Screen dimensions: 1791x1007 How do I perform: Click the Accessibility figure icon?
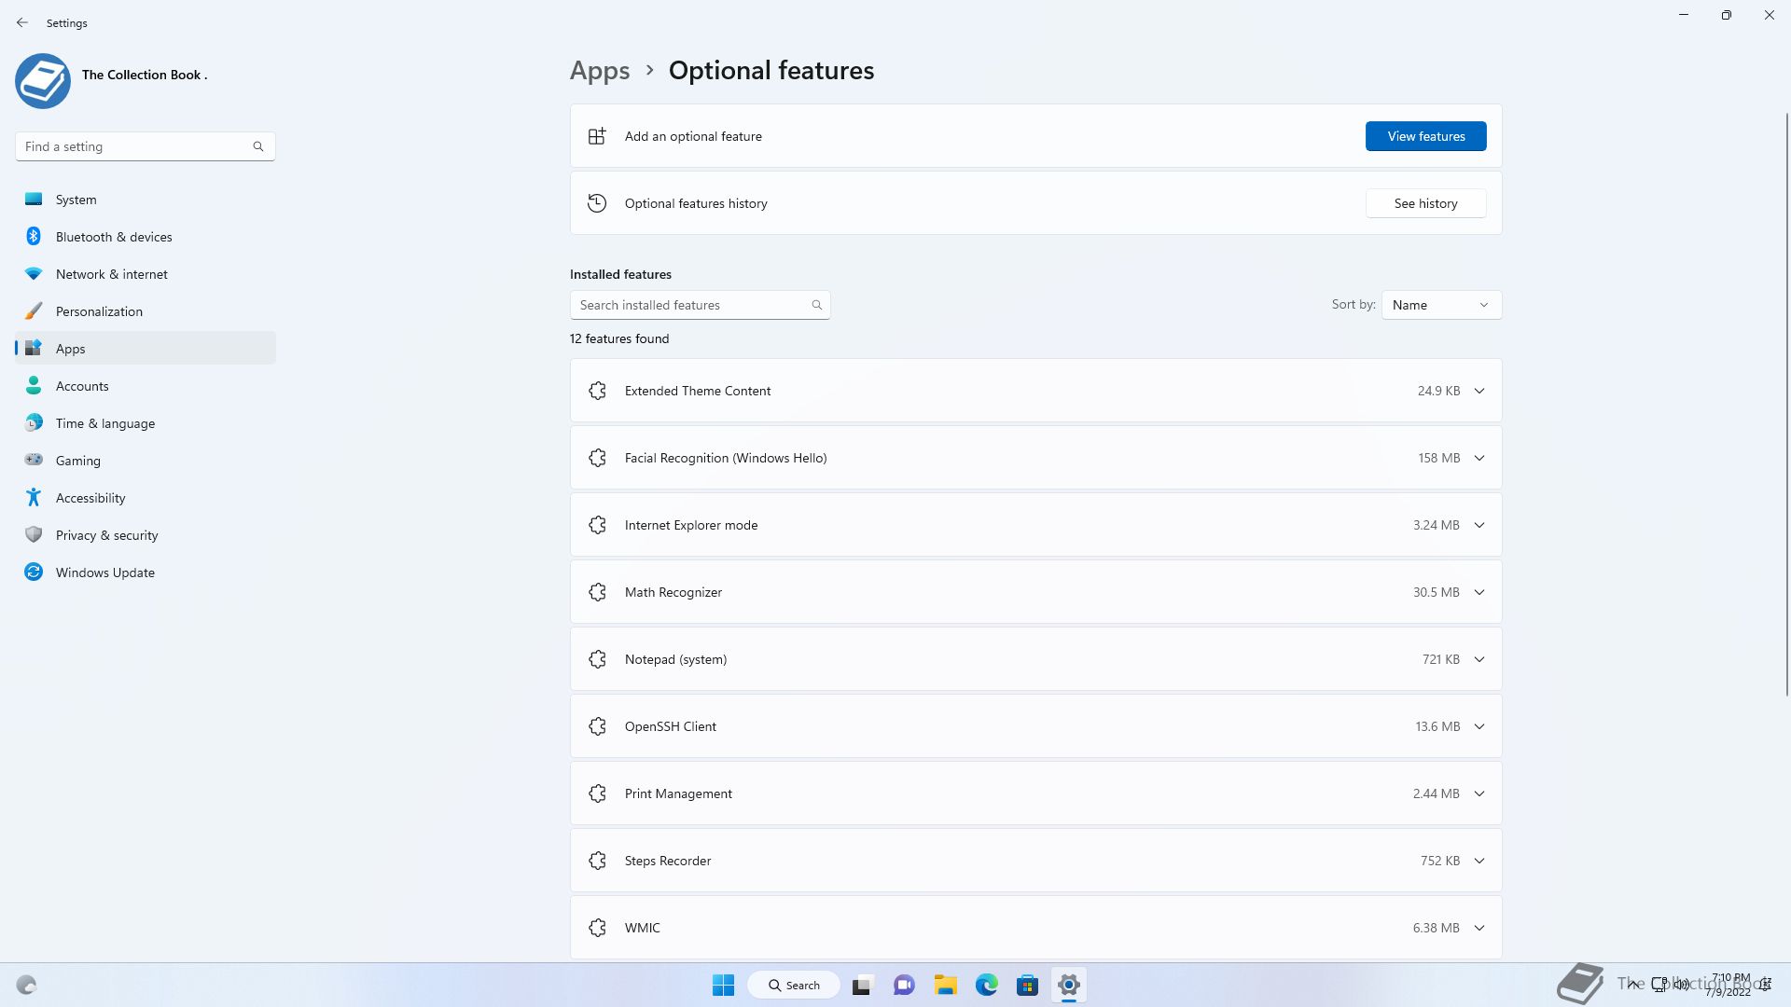[34, 497]
